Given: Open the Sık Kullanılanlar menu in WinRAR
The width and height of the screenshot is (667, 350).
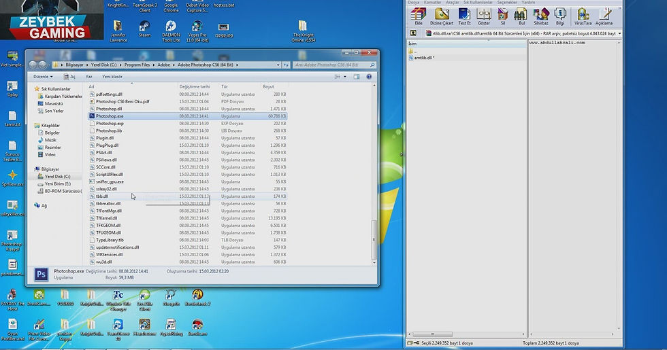Looking at the screenshot, I should click(x=478, y=2).
